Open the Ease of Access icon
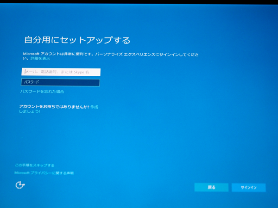The image size is (278, 208). [x=20, y=185]
